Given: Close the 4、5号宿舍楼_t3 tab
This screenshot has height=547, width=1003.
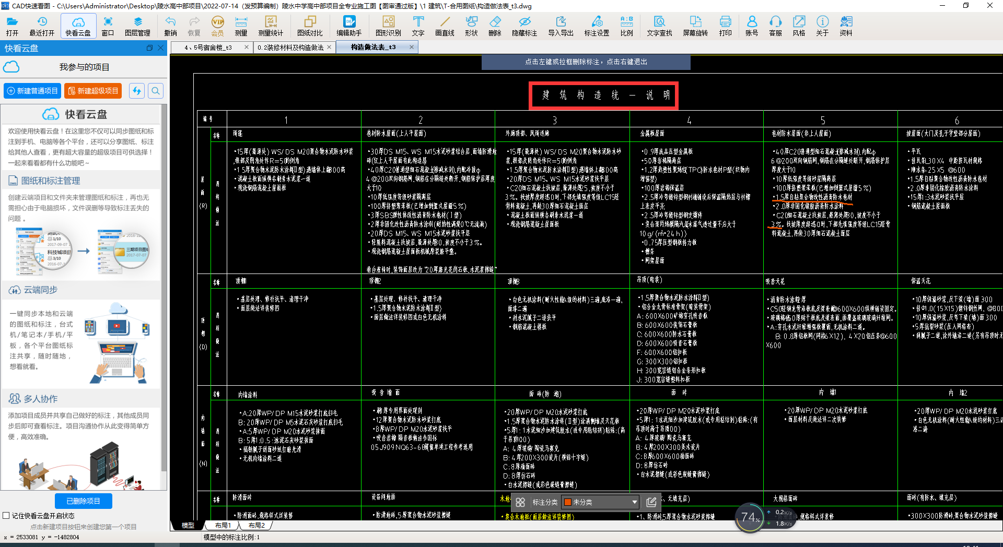Looking at the screenshot, I should pyautogui.click(x=247, y=47).
